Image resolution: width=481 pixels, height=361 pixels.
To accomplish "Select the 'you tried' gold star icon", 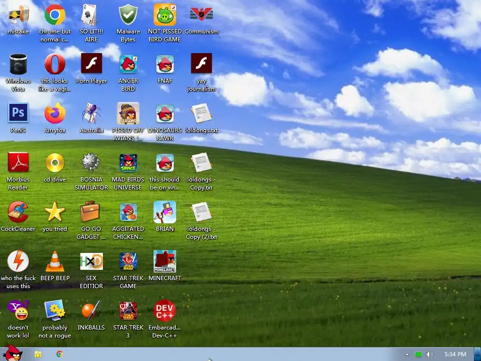I will (x=54, y=212).
